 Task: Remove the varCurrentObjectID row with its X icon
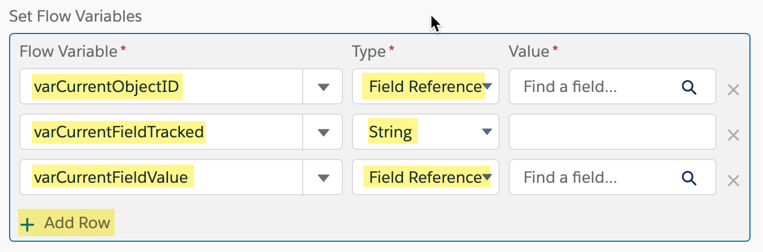coord(733,90)
